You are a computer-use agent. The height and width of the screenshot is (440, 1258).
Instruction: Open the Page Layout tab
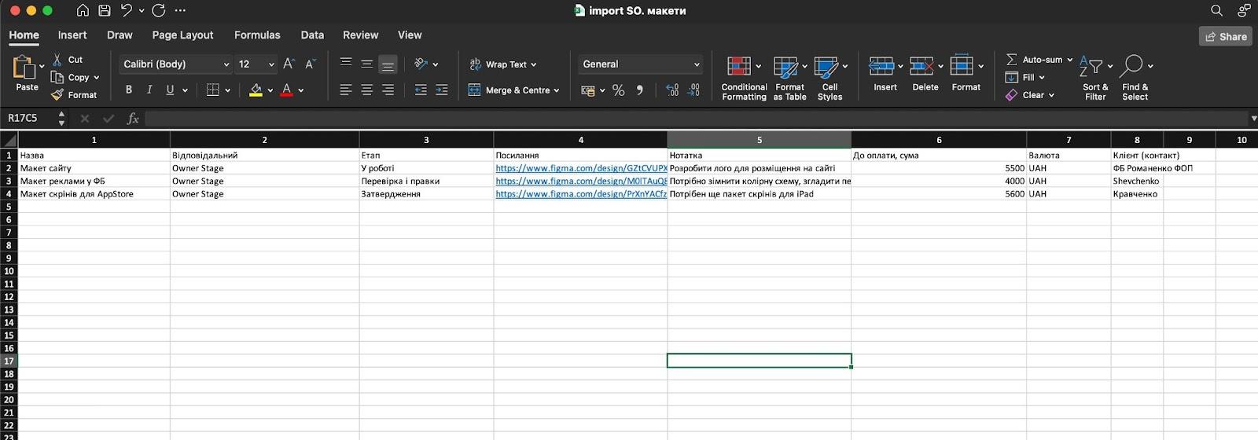pos(182,35)
